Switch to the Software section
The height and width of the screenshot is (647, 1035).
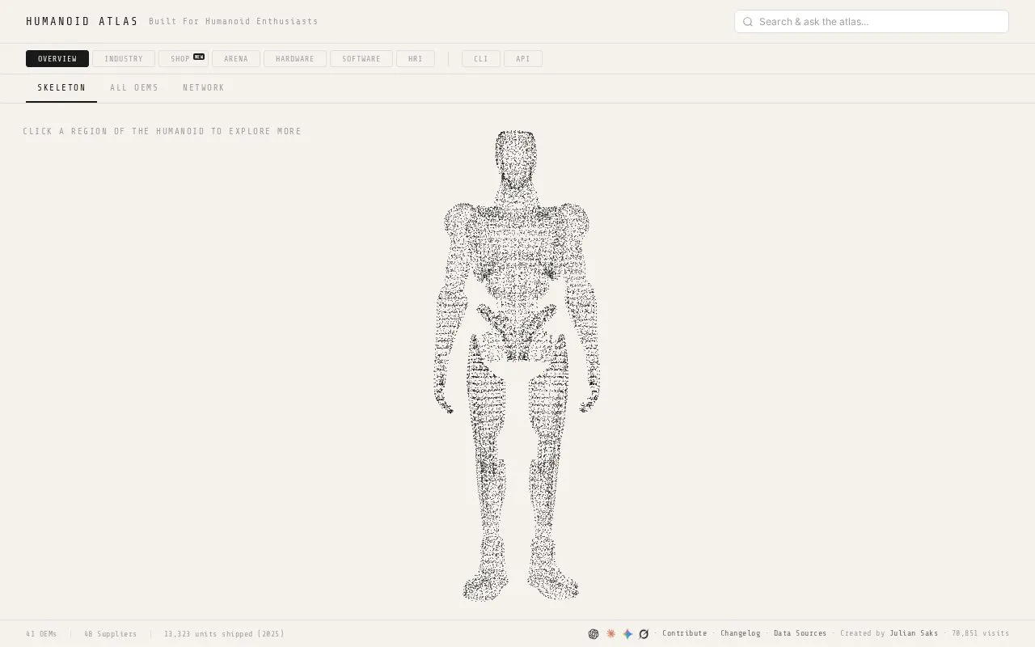(361, 59)
